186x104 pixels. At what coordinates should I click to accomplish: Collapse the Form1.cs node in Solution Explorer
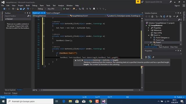tap(149, 35)
